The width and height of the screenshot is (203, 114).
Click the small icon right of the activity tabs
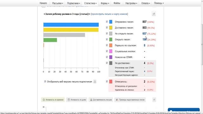[x=154, y=100]
